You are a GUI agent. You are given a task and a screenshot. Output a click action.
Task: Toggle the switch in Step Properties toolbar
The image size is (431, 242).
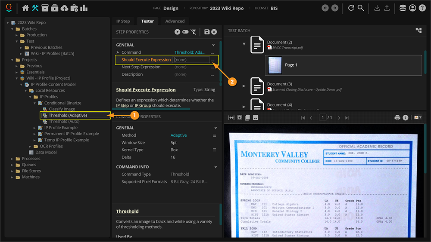click(185, 32)
